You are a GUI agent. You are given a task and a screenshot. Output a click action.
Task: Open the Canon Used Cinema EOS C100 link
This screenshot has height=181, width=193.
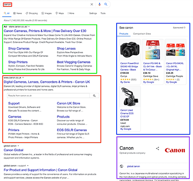pos(127,113)
